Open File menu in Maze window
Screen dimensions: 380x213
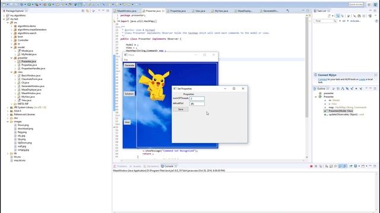126,60
